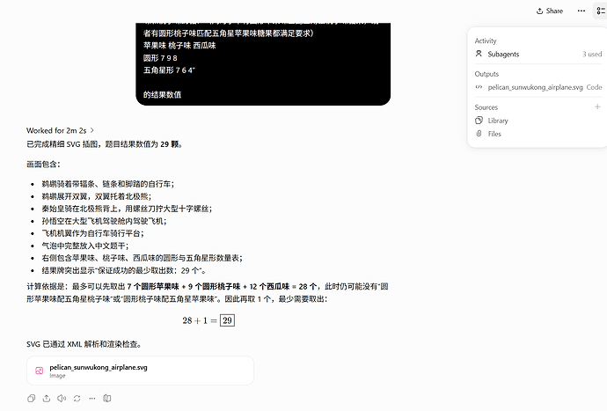This screenshot has height=411, width=607.
Task: Toggle the activity panel icon at top right
Action: point(601,11)
